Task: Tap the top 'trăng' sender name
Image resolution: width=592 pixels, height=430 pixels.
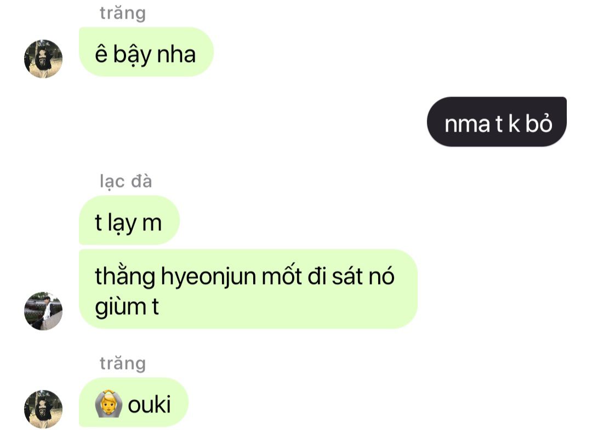Action: tap(123, 14)
